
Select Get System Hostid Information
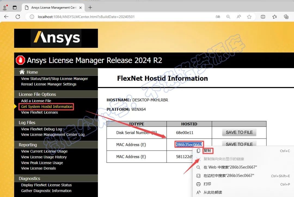[47, 107]
